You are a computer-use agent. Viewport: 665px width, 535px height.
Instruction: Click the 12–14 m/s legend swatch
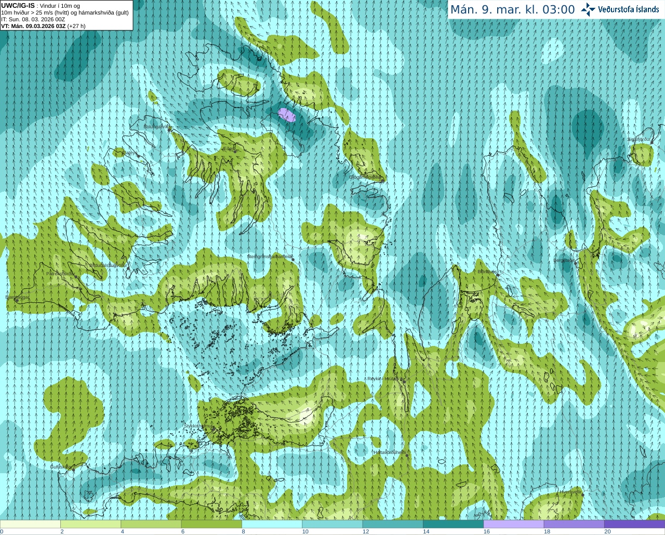click(393, 524)
